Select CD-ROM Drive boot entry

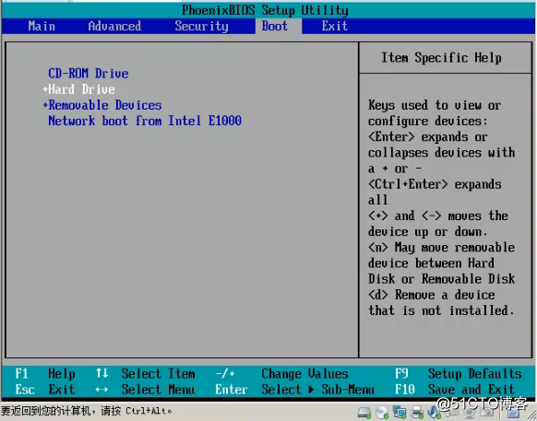89,74
